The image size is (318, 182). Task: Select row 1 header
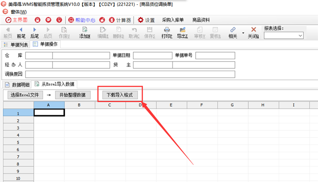[18, 112]
